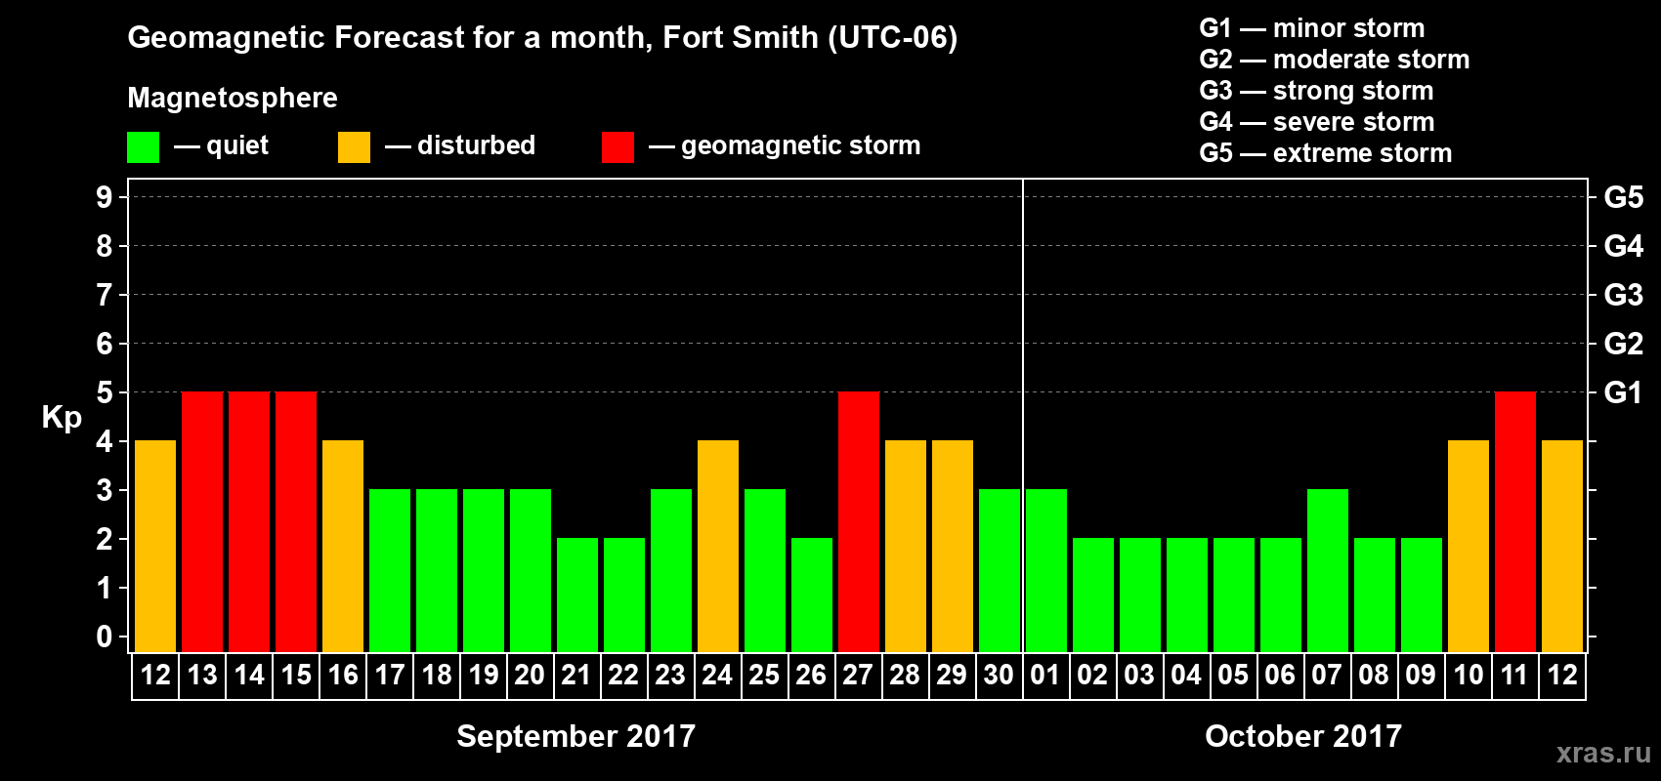The width and height of the screenshot is (1661, 781).
Task: Click date label 08 on the axis
Action: coord(1374,675)
